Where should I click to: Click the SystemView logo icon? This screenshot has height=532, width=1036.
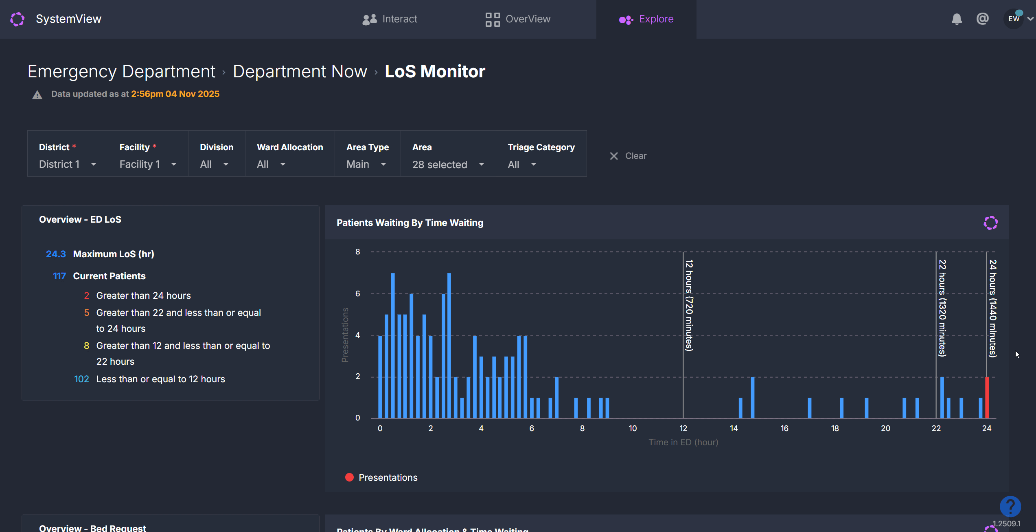click(x=18, y=19)
